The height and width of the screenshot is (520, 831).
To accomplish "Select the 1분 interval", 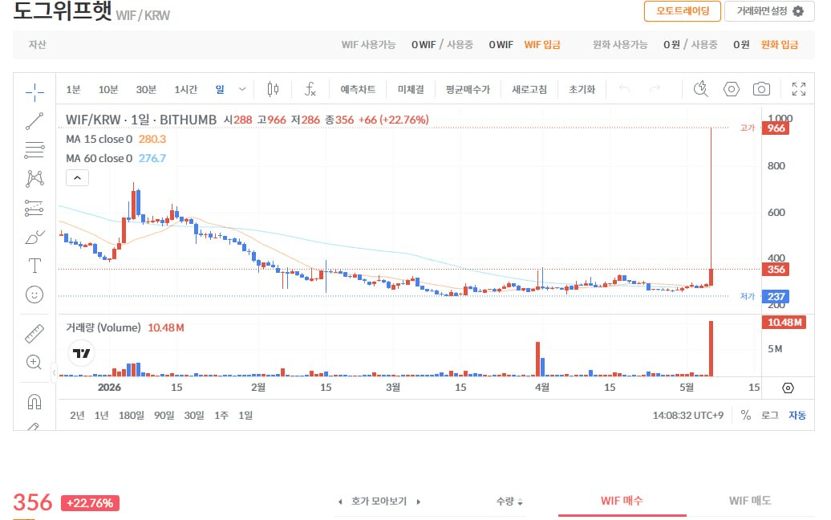I will tap(73, 89).
